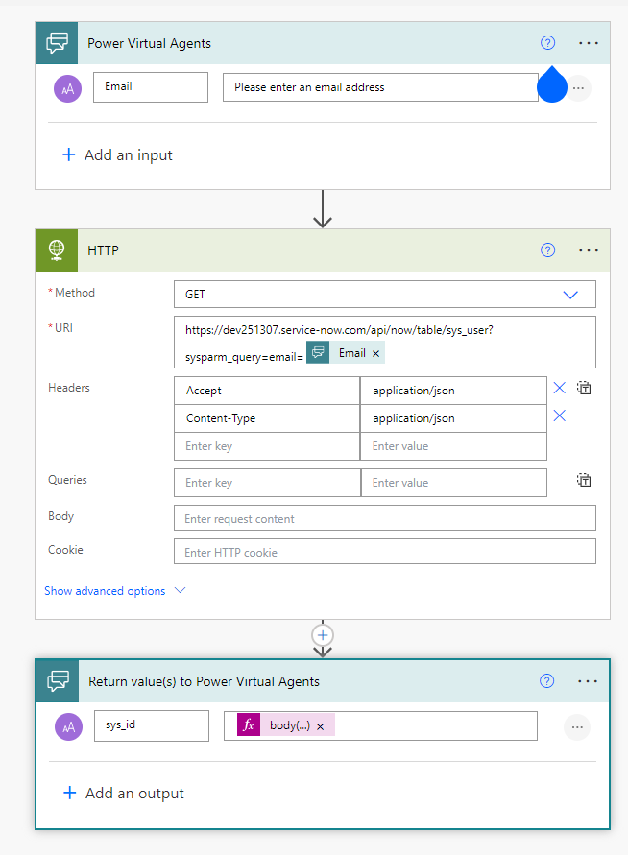Click the purple text-type icon beside Email input
Viewport: 628px width, 855px height.
[x=67, y=88]
